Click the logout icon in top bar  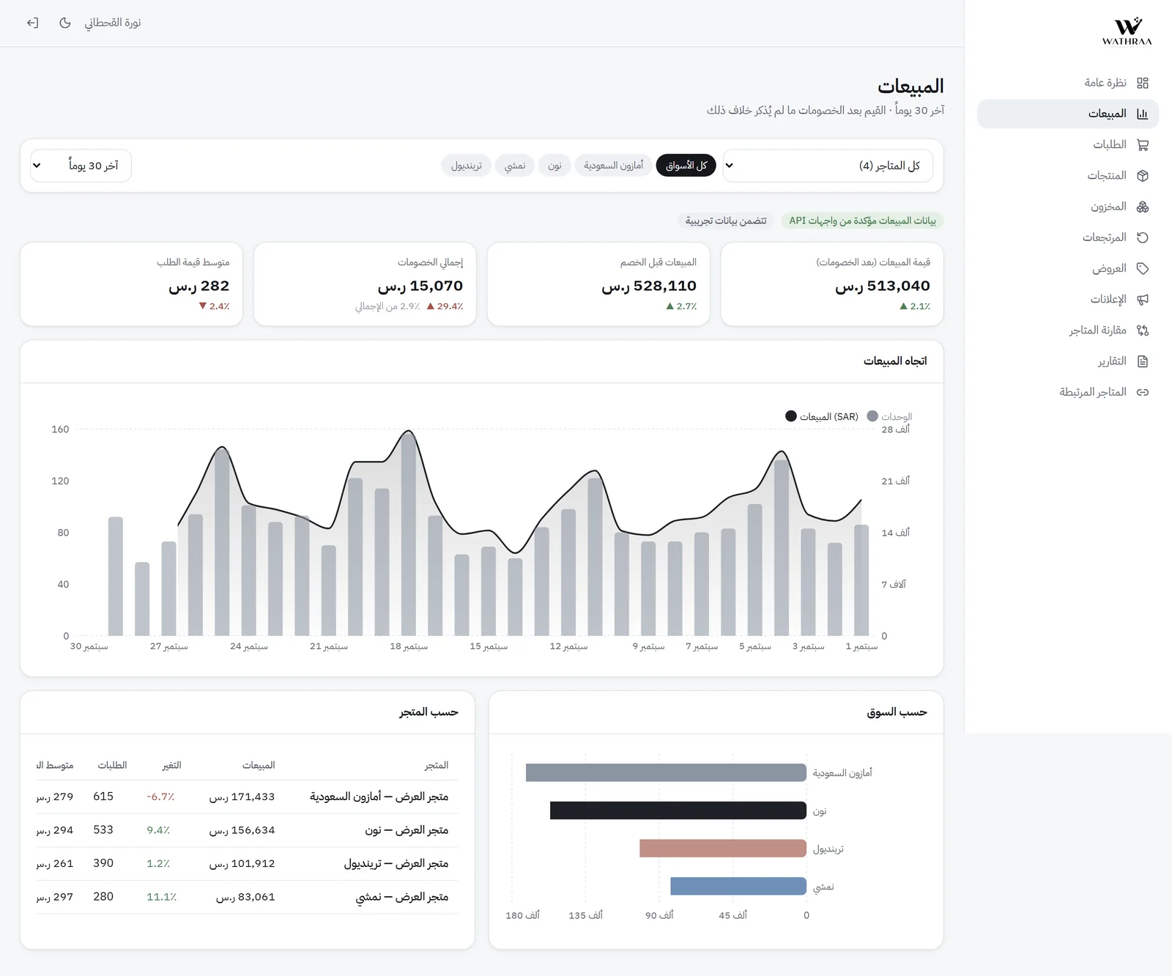[32, 23]
